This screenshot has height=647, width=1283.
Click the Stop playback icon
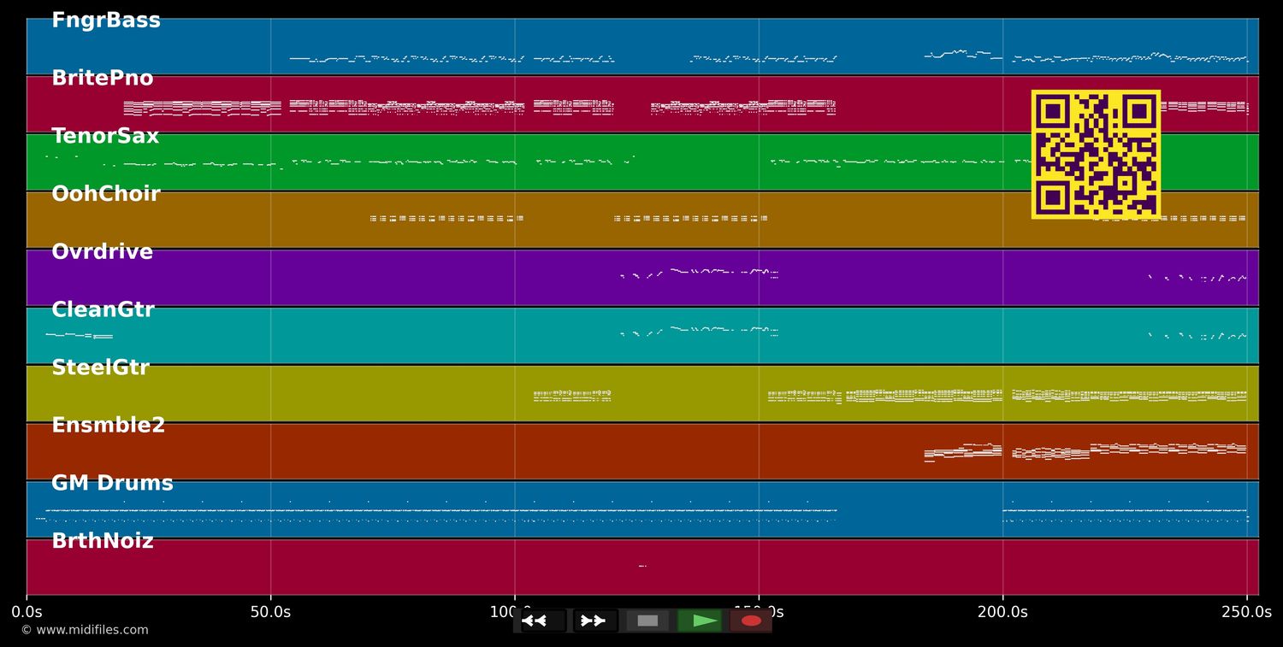[647, 621]
